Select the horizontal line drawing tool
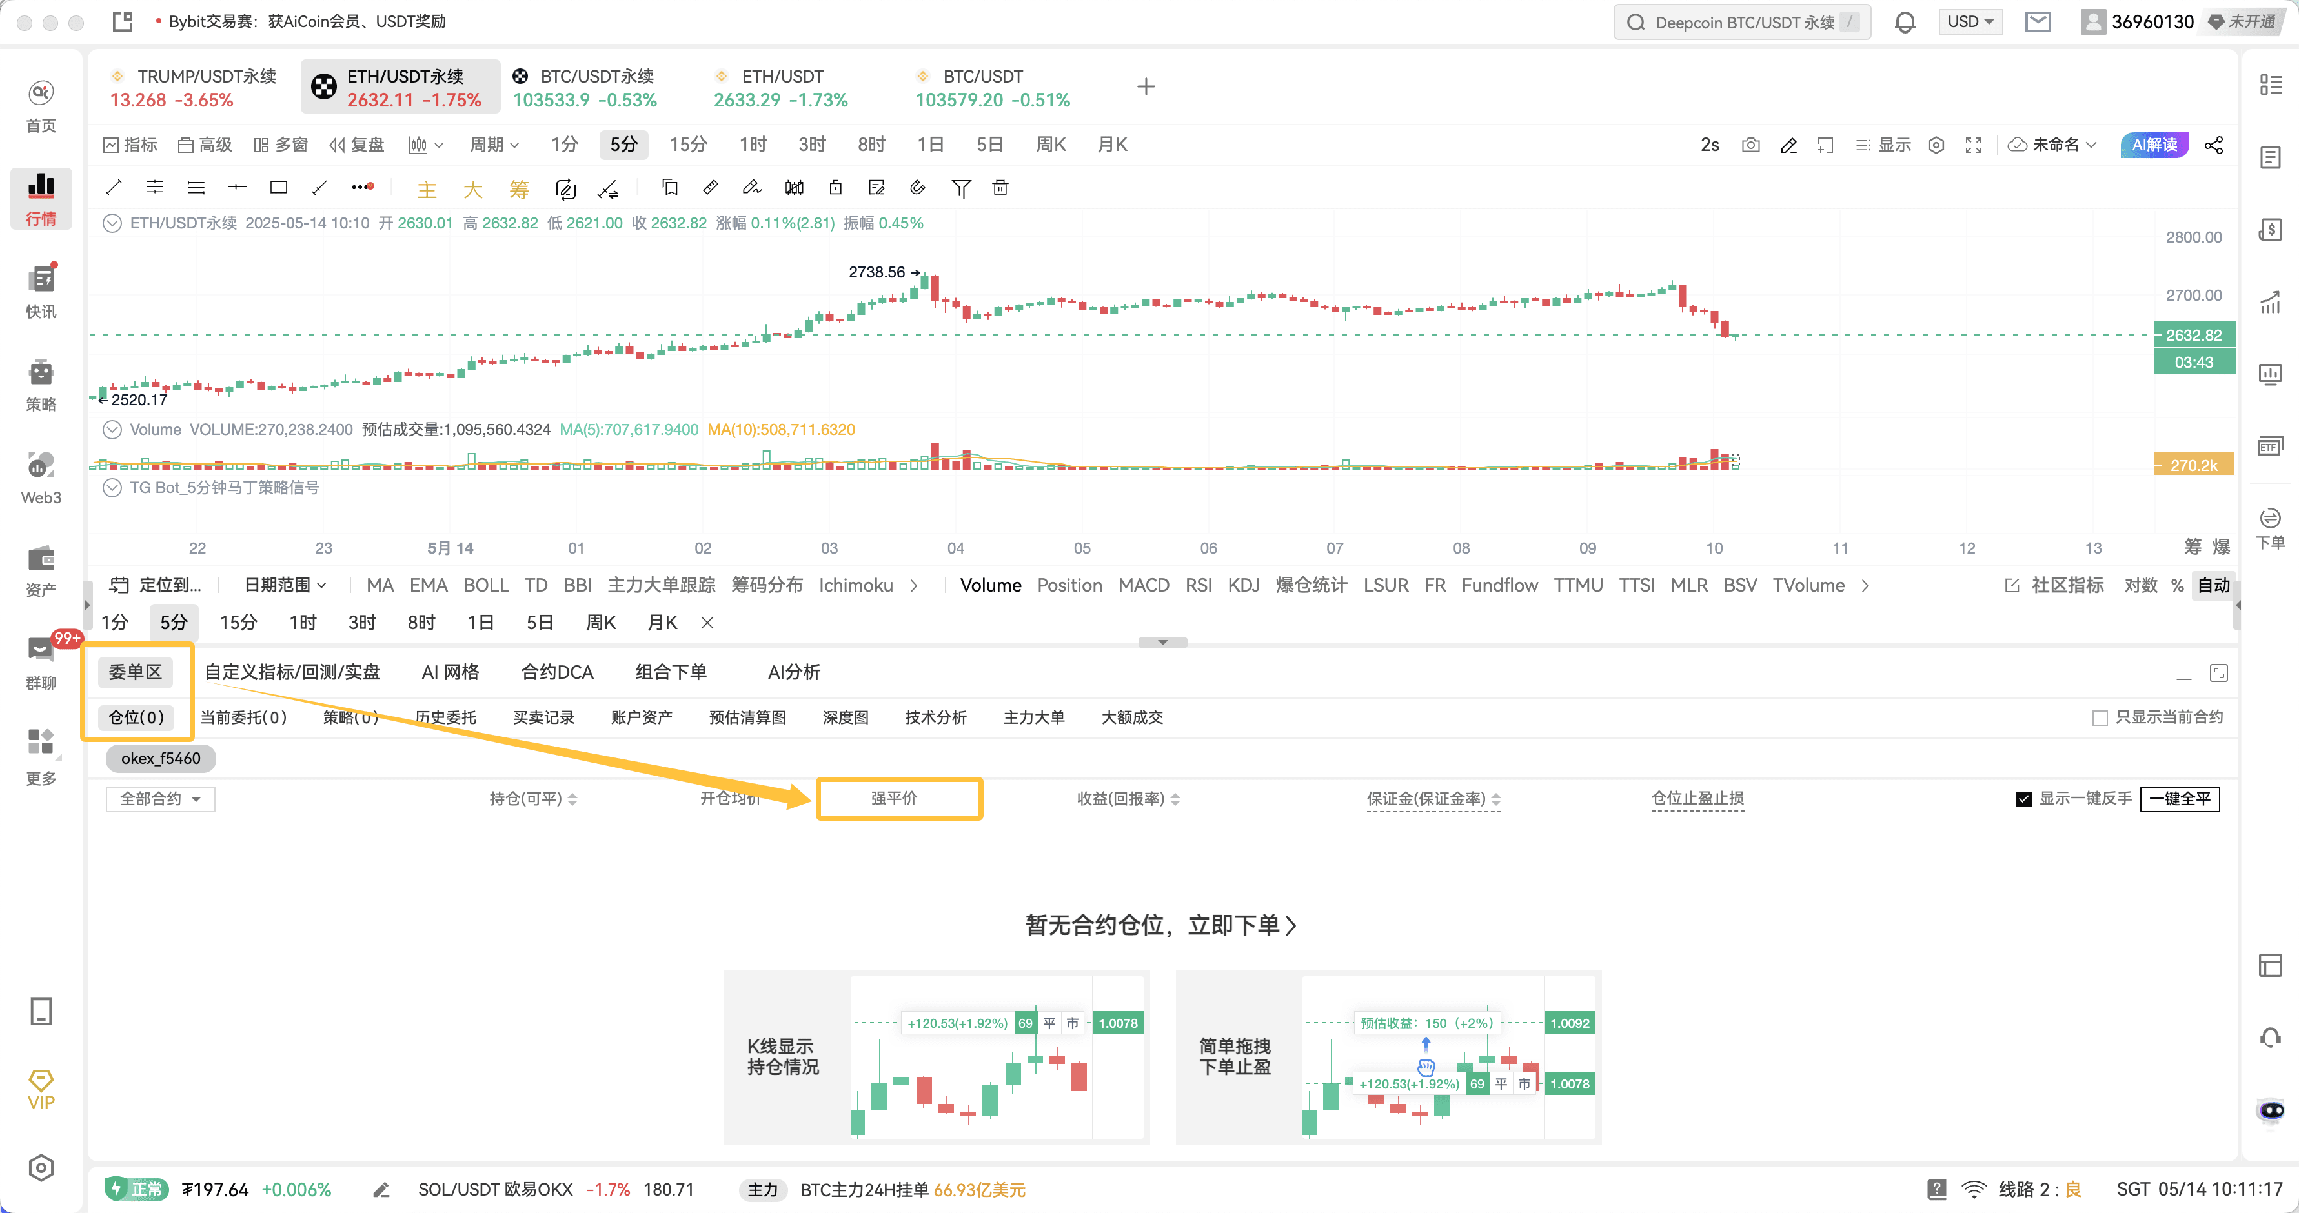 tap(236, 187)
